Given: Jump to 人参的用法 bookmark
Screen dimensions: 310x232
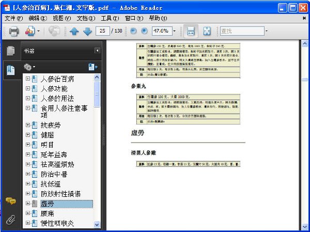Looking at the screenshot, I should [57, 99].
